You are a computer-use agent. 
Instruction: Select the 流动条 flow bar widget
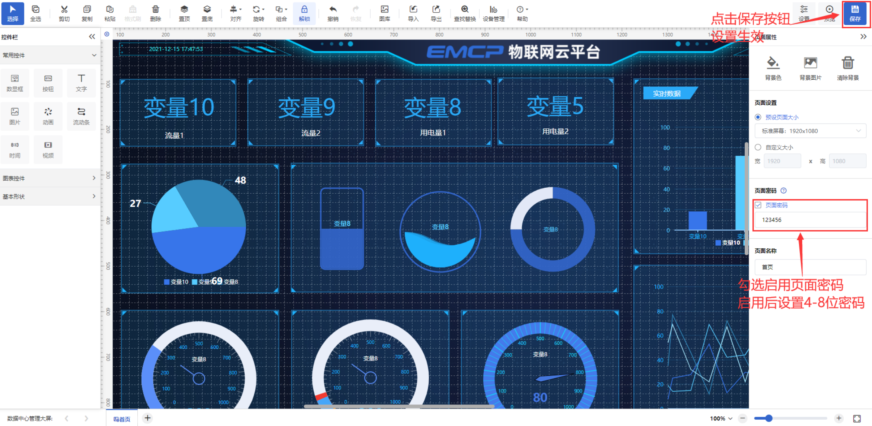(x=81, y=116)
